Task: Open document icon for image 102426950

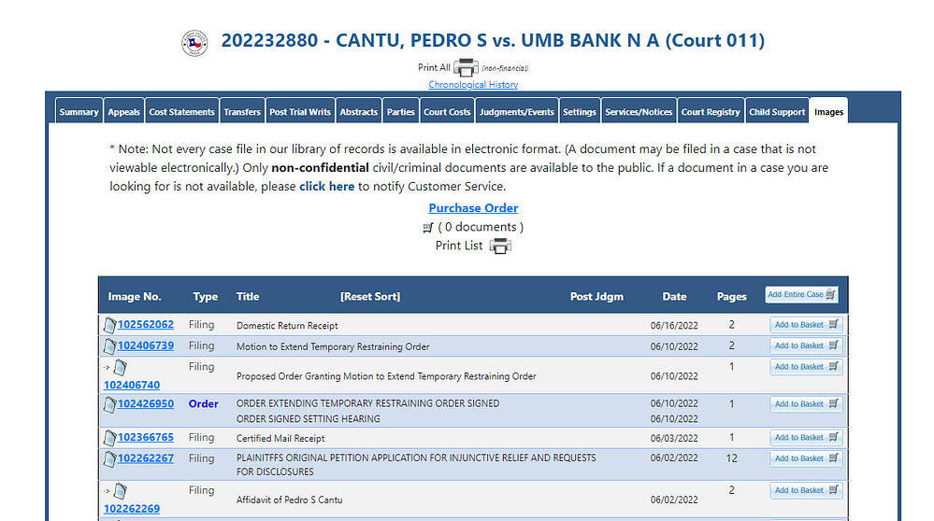Action: 109,404
